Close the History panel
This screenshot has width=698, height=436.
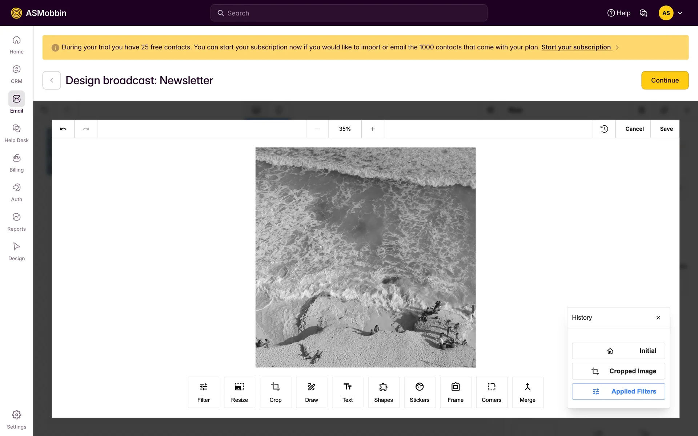tap(658, 318)
